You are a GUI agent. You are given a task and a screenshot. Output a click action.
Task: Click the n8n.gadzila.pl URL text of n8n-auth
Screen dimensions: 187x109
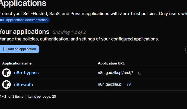pyautogui.click(x=110, y=85)
